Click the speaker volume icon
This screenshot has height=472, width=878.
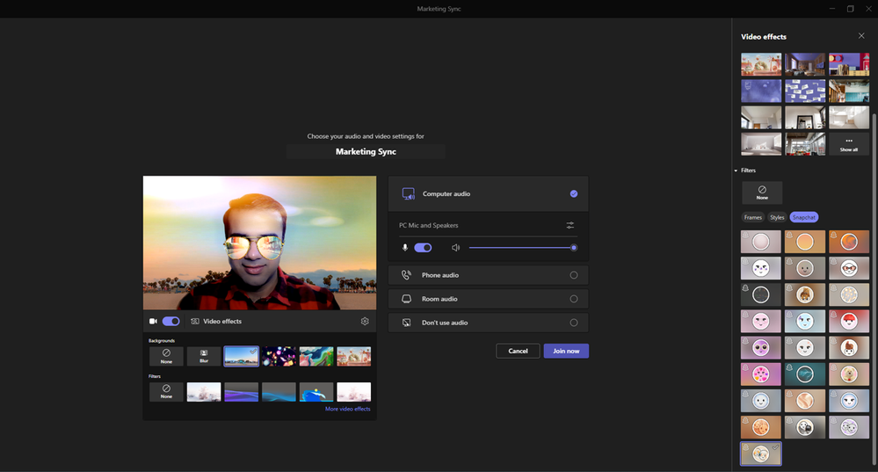coord(455,248)
